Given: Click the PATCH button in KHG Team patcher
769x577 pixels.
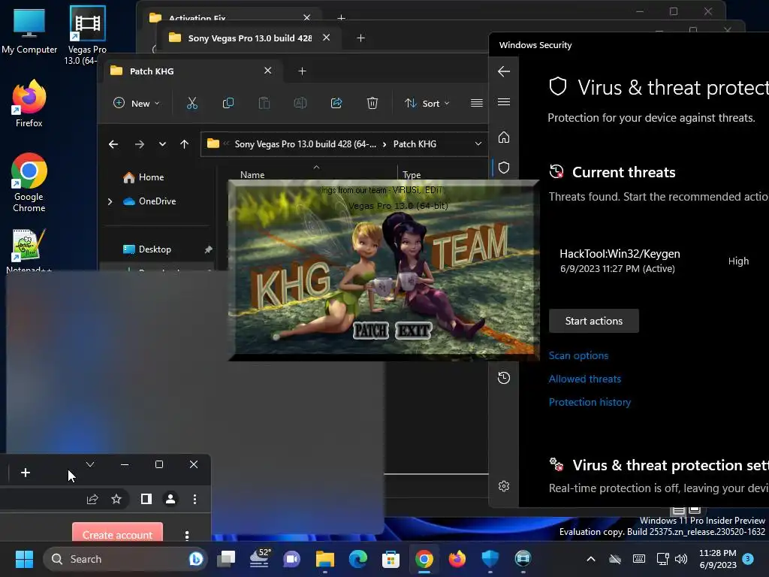Looking at the screenshot, I should tap(371, 331).
